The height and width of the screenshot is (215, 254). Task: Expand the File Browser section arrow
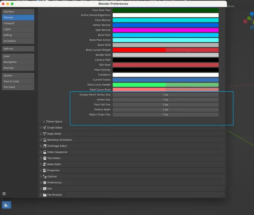(x=41, y=195)
